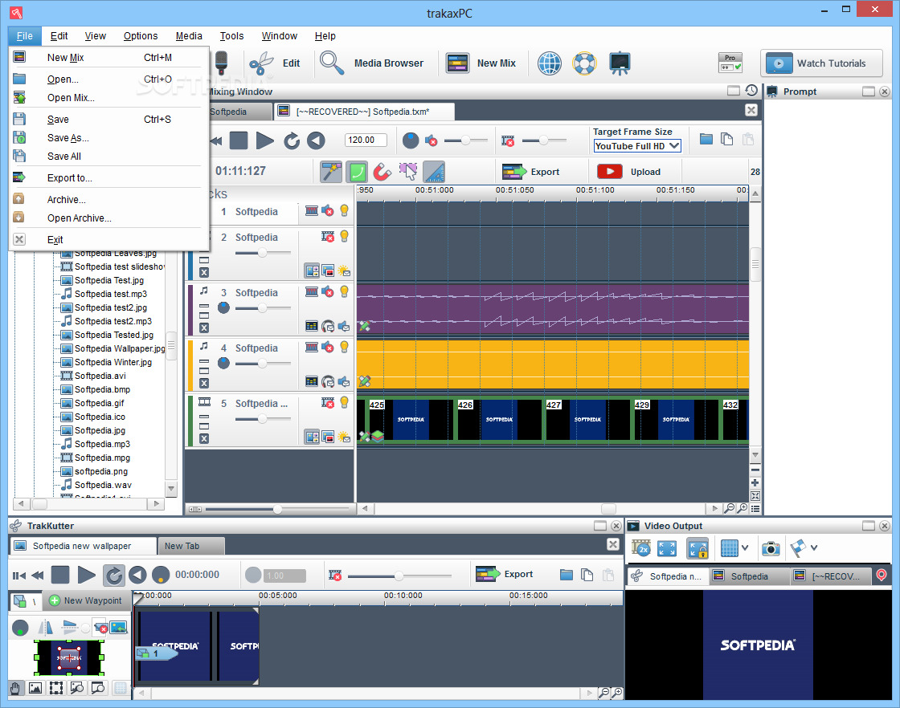Toggle the green curve tool button
900x708 pixels.
[x=357, y=172]
